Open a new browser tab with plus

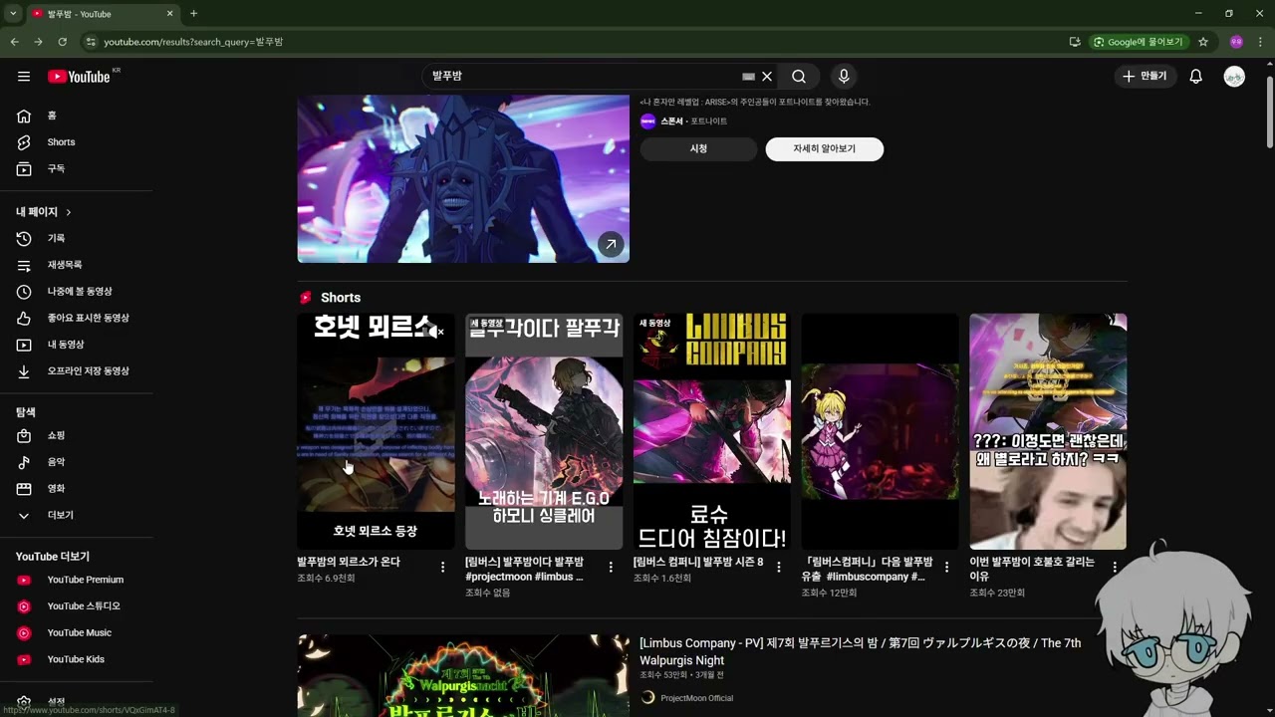(x=193, y=14)
